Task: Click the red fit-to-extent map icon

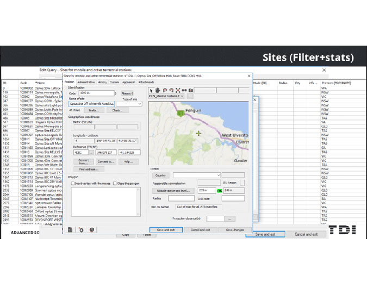Action: 177,89
